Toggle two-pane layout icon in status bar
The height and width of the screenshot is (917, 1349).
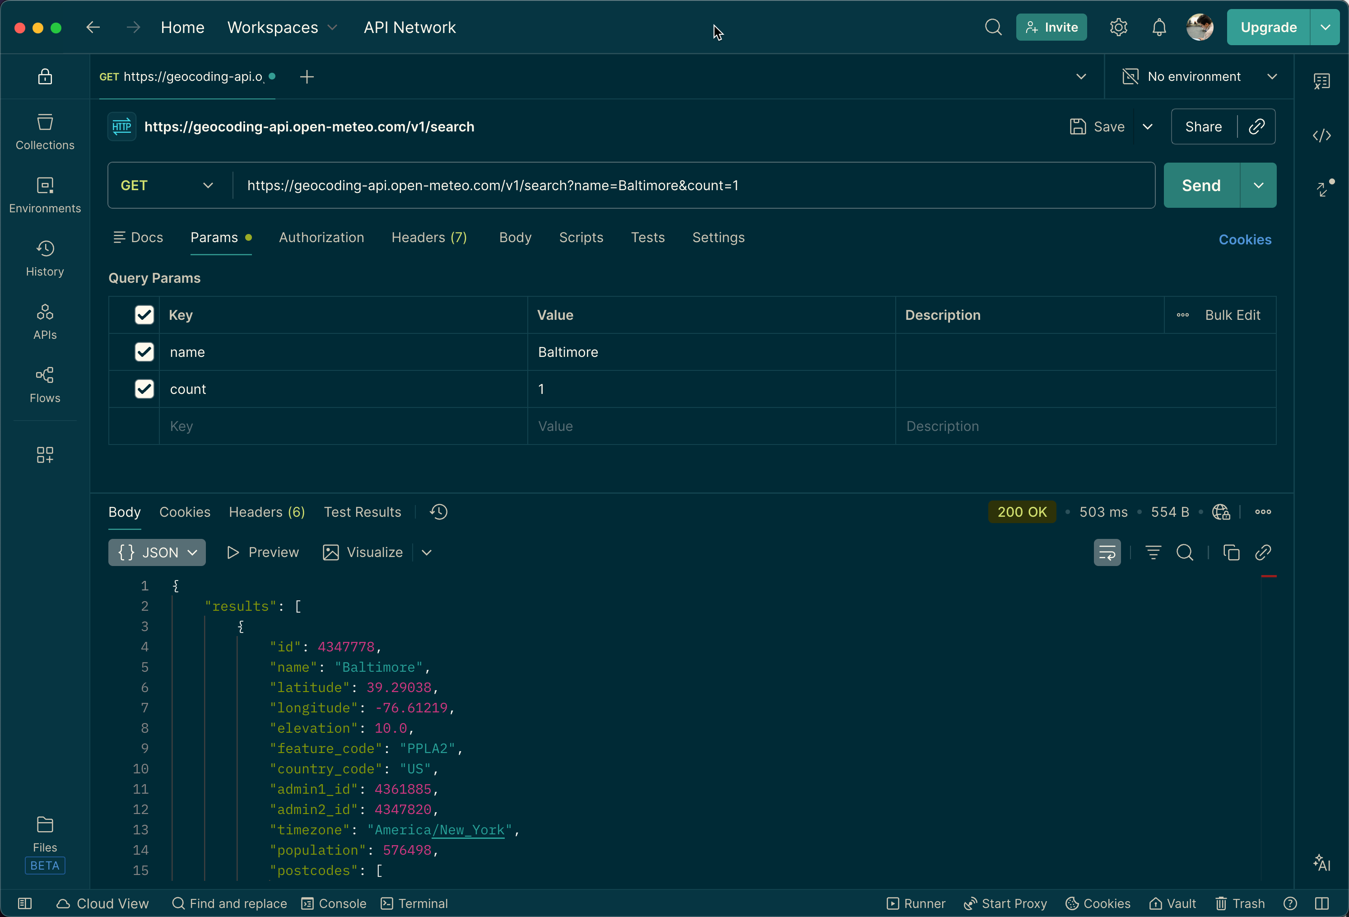(1322, 903)
